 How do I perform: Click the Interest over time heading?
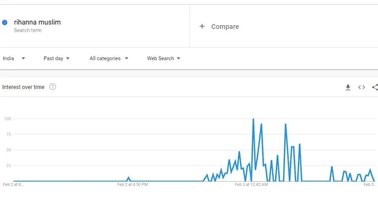(x=24, y=87)
